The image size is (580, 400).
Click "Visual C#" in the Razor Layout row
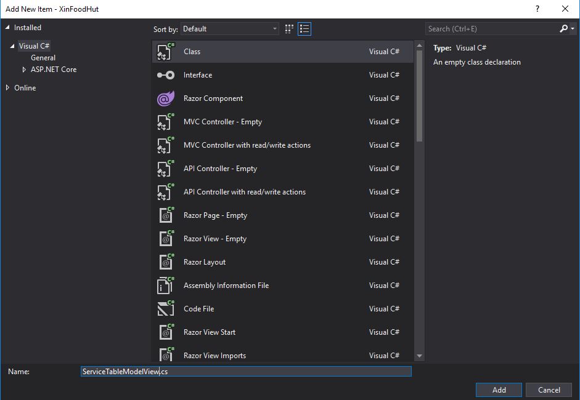point(384,262)
